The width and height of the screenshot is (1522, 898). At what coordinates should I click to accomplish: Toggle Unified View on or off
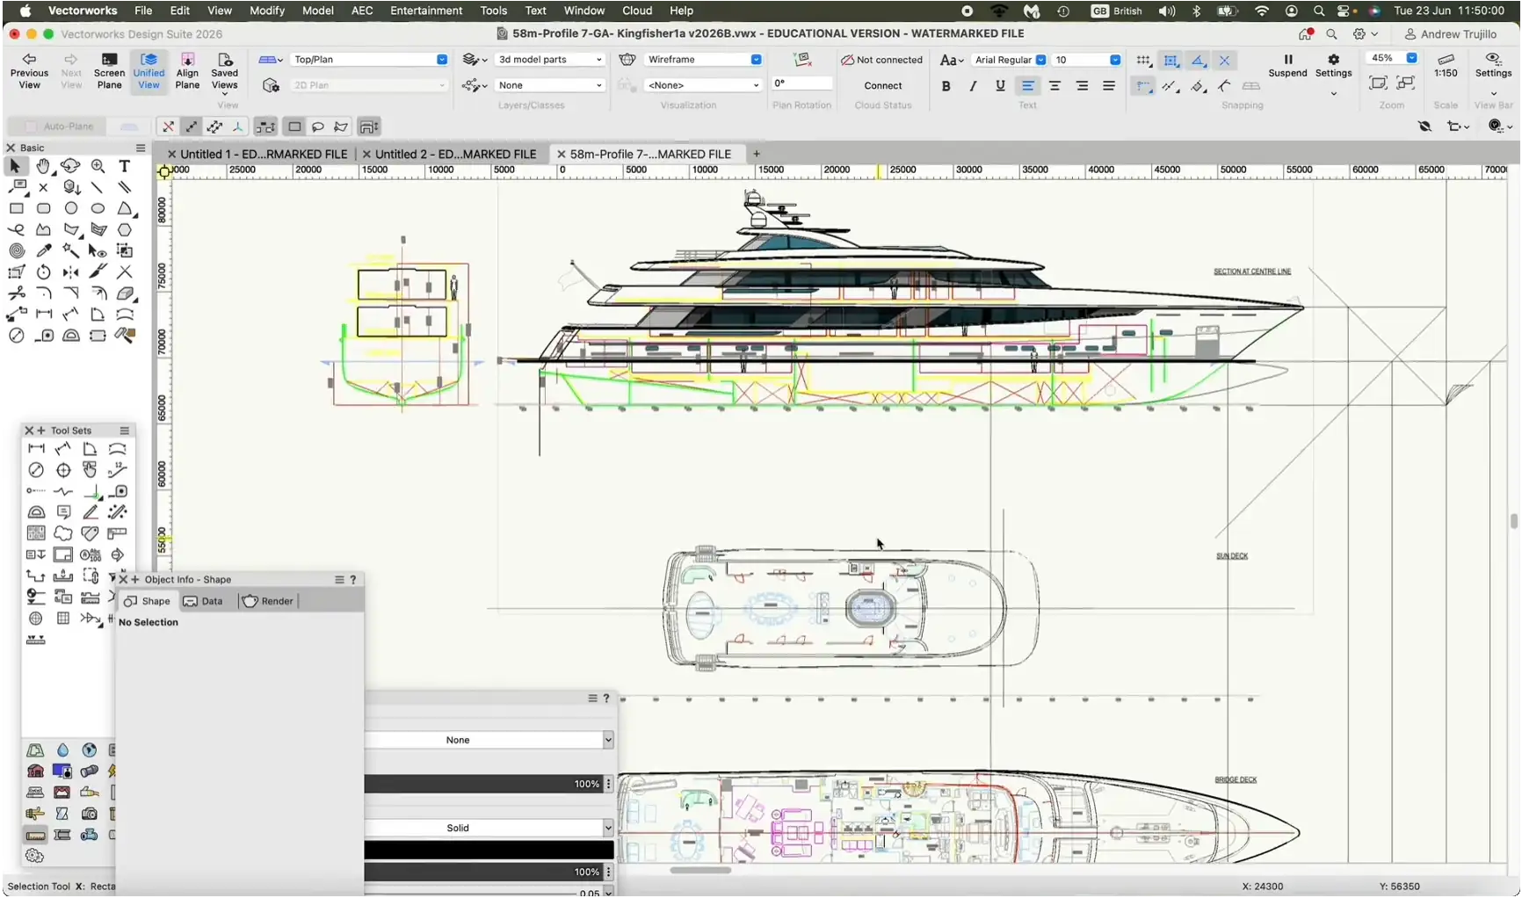pyautogui.click(x=149, y=70)
